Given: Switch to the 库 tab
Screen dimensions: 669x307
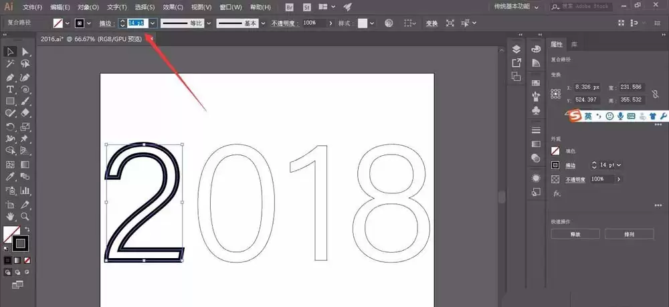Looking at the screenshot, I should (x=574, y=44).
